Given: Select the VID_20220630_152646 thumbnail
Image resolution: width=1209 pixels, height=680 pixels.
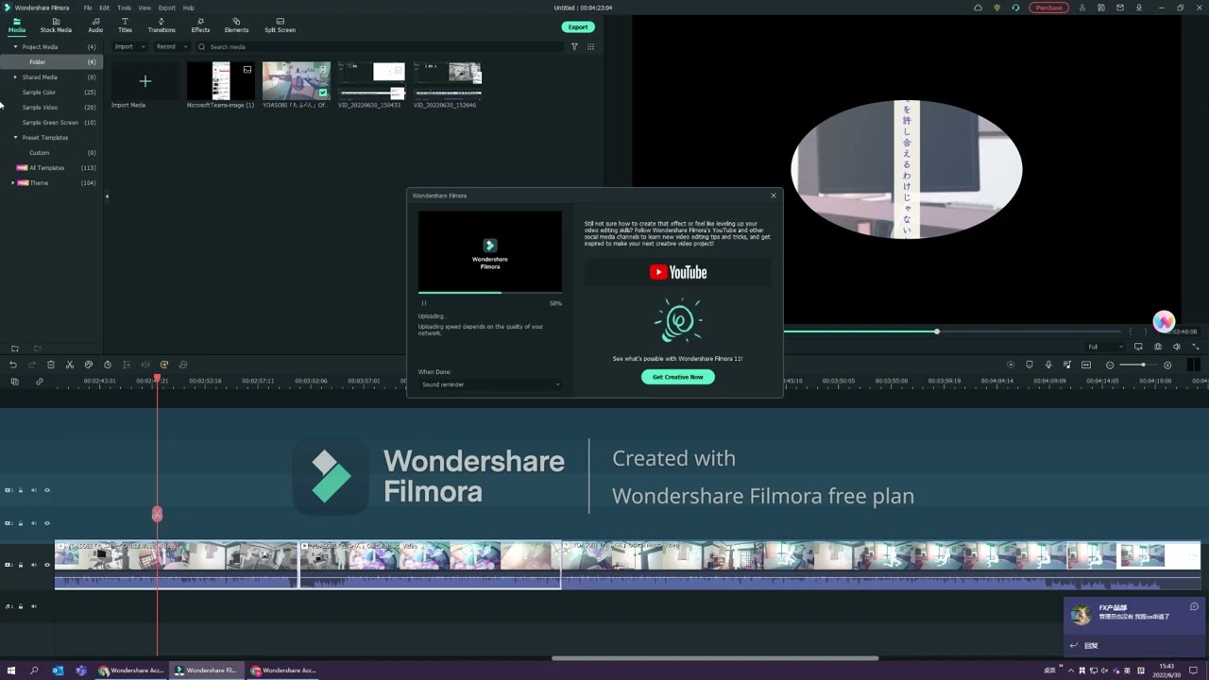Looking at the screenshot, I should (x=448, y=81).
